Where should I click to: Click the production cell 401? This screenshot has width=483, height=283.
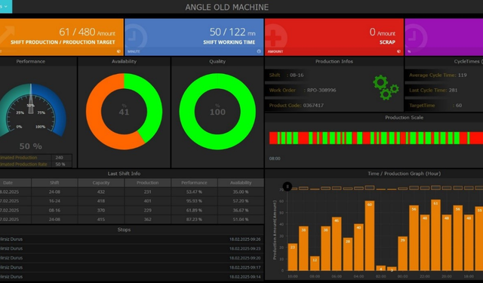click(148, 201)
